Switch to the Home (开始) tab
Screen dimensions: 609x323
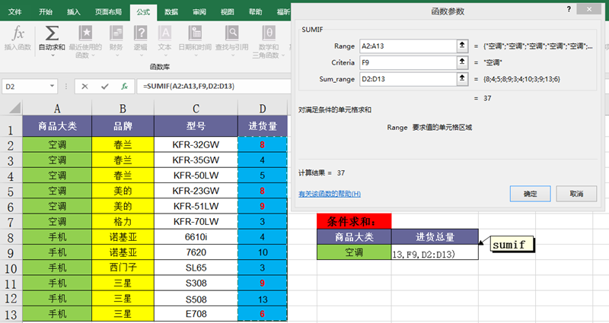tap(46, 12)
